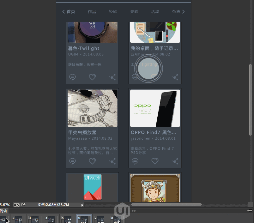Open the 活动 page link
Image resolution: width=254 pixels, height=223 pixels.
pos(155,12)
